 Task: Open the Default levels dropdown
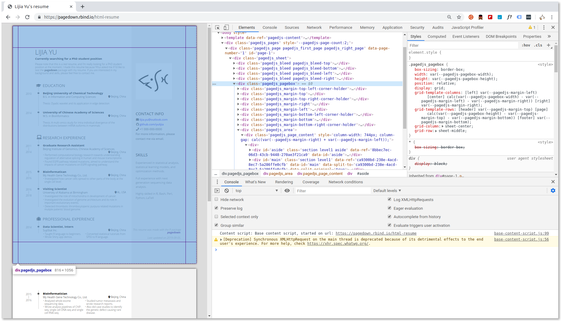click(387, 190)
